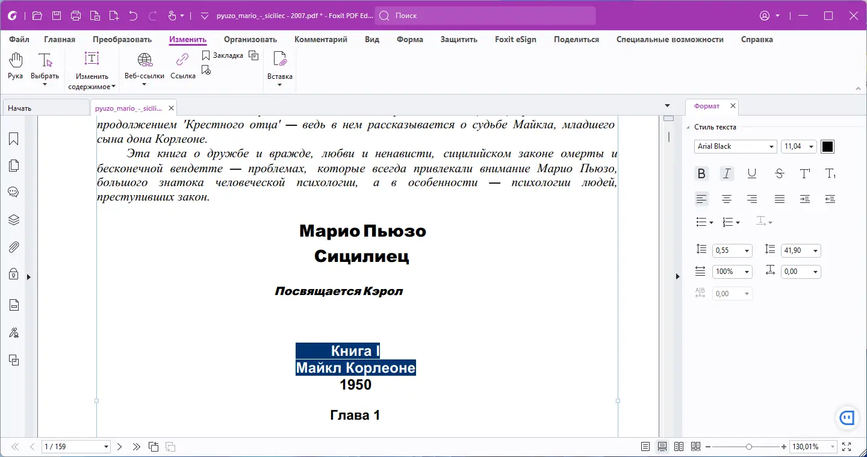Open the attachments paperclip panel
Screen dimensions: 867x457
point(14,247)
